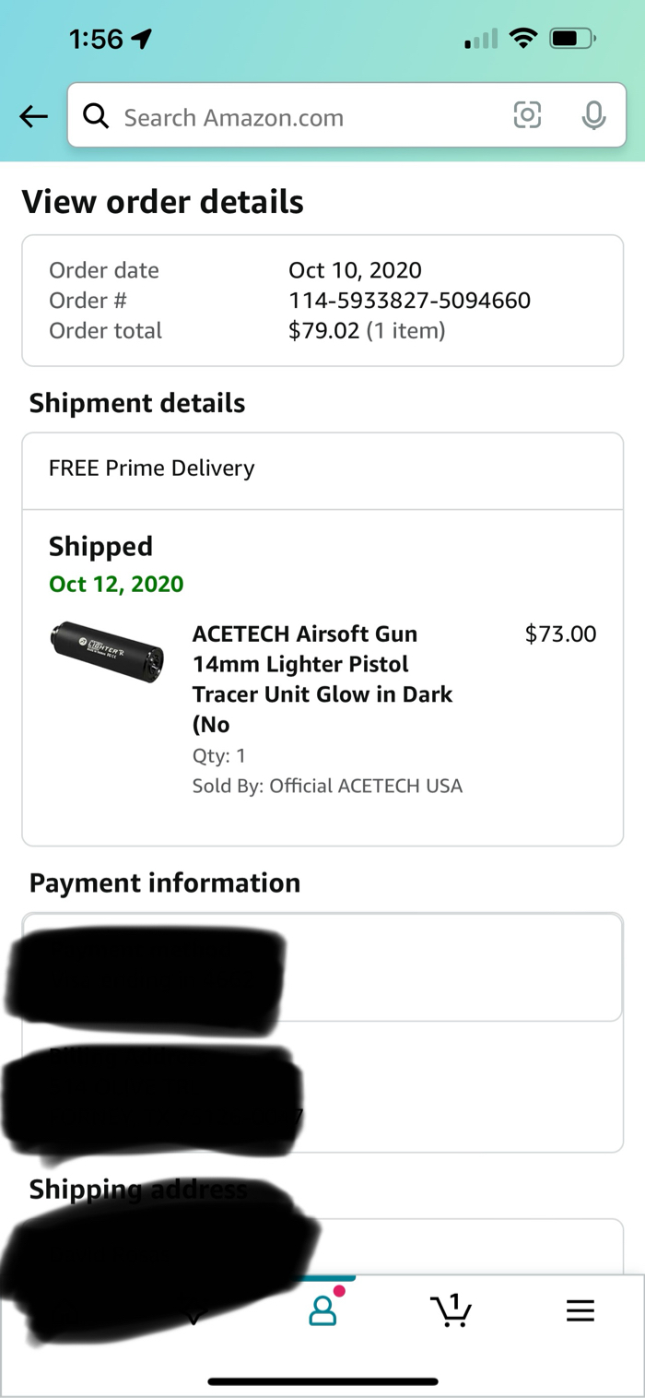
Task: Tap the Shipped status heading
Action: pos(100,546)
